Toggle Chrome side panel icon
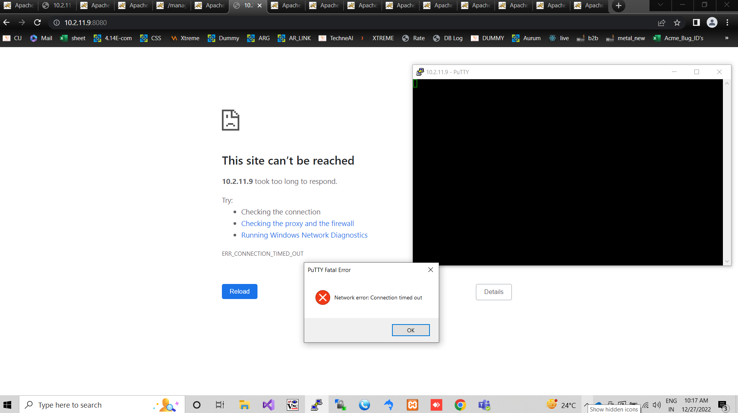The width and height of the screenshot is (738, 413). click(696, 22)
